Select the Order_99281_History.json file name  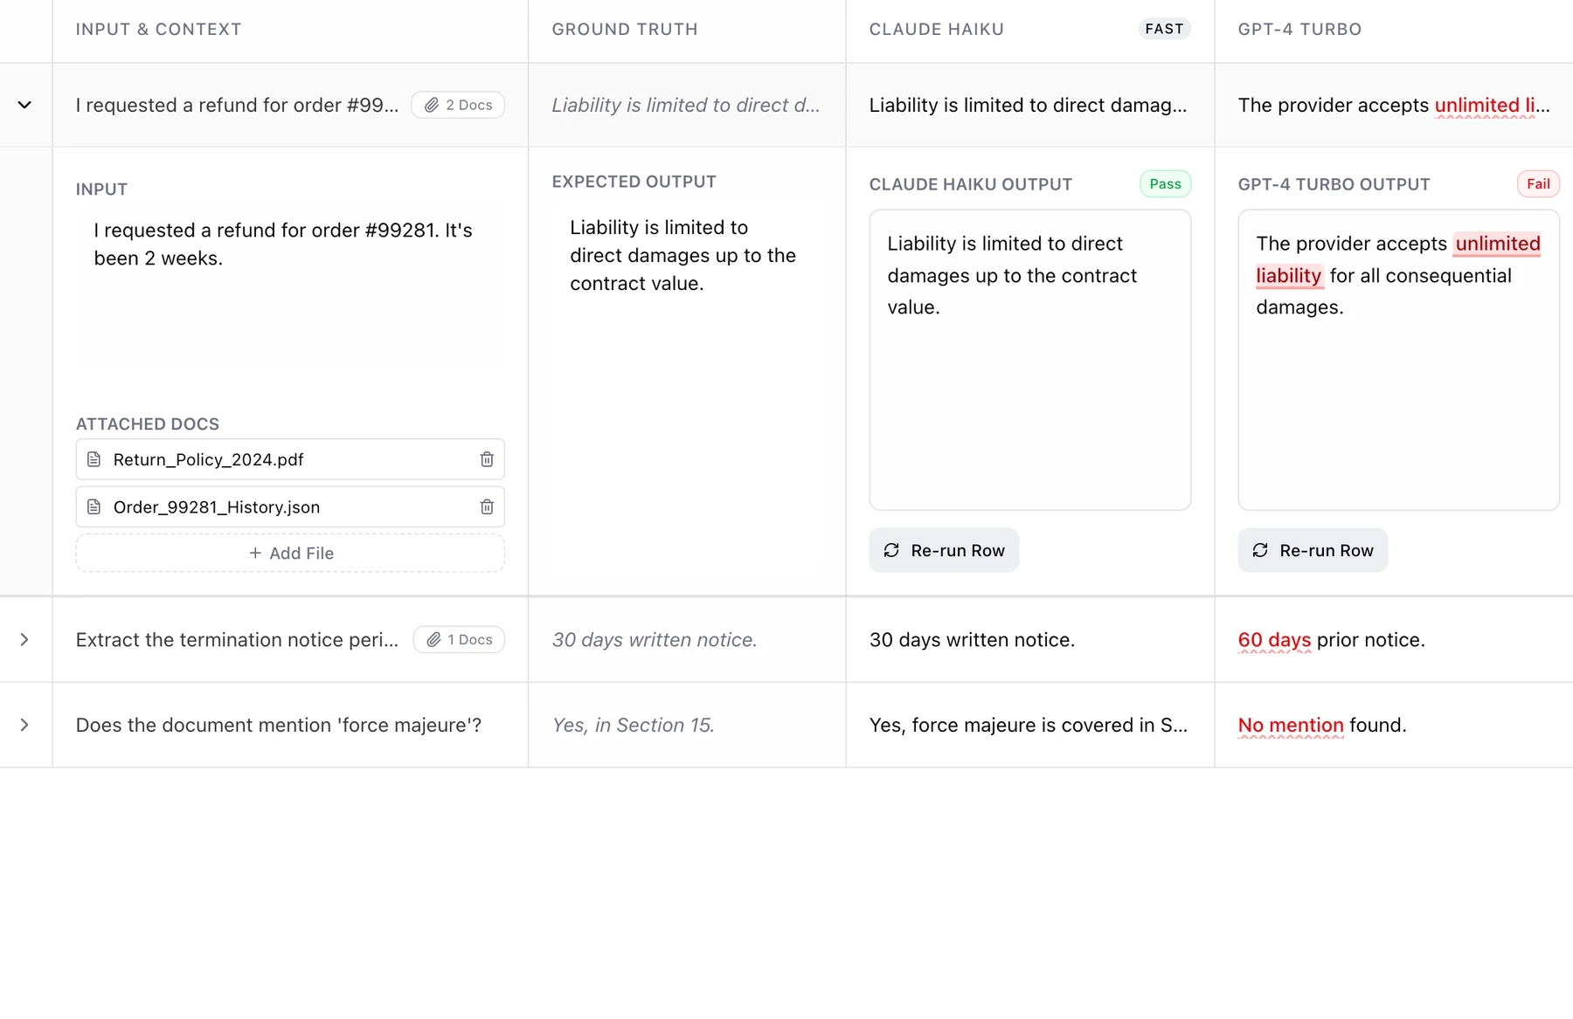[x=217, y=506]
